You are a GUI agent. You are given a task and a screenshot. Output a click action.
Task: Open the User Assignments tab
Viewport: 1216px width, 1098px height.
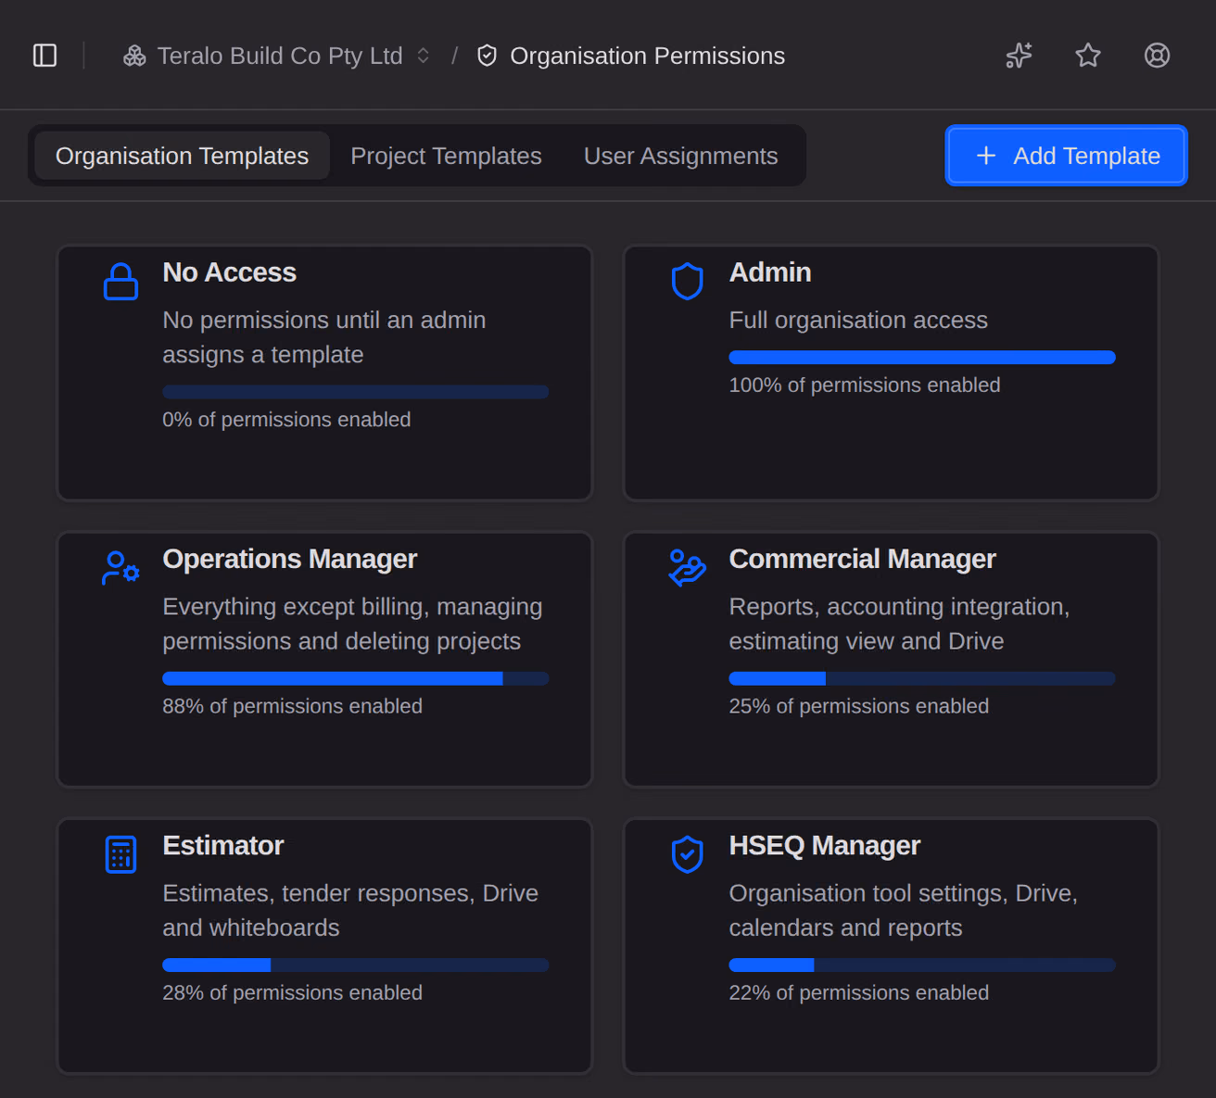pyautogui.click(x=680, y=156)
